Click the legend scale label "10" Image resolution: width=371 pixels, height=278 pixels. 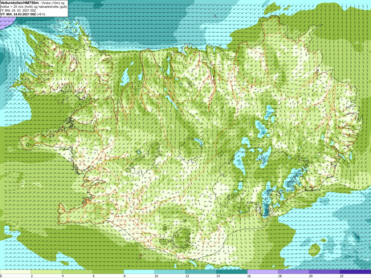click(156, 276)
